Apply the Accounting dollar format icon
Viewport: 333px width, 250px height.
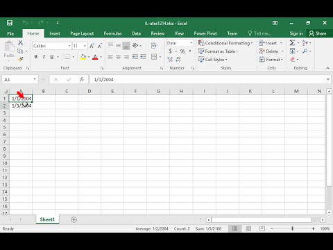tap(171, 51)
